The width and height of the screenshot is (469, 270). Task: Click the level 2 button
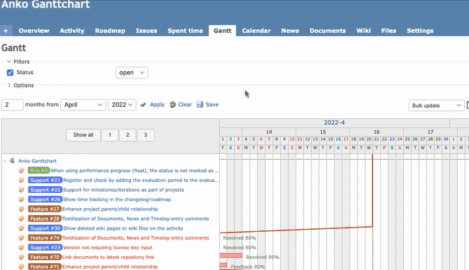point(128,135)
